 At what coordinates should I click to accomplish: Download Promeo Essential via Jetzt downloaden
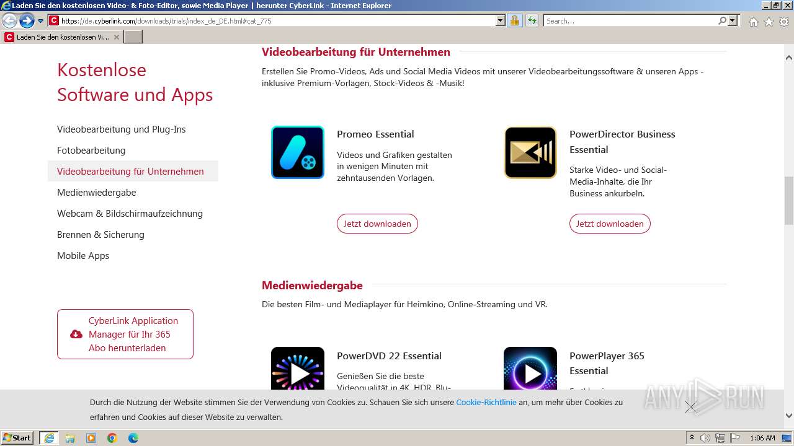pos(377,224)
